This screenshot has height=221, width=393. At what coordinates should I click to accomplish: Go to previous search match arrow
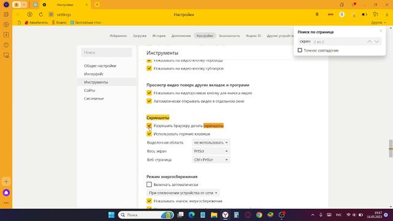[x=370, y=42]
